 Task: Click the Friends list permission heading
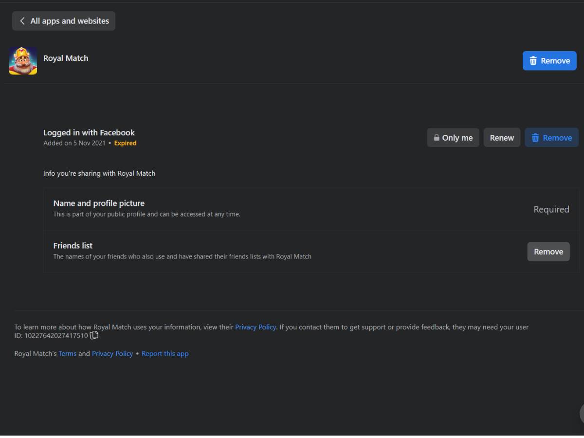[x=73, y=246]
